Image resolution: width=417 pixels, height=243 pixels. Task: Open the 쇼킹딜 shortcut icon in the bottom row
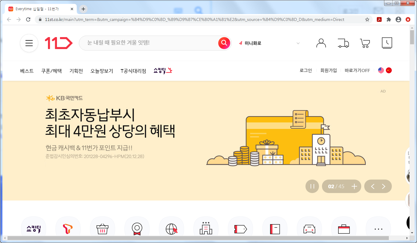pos(34,229)
